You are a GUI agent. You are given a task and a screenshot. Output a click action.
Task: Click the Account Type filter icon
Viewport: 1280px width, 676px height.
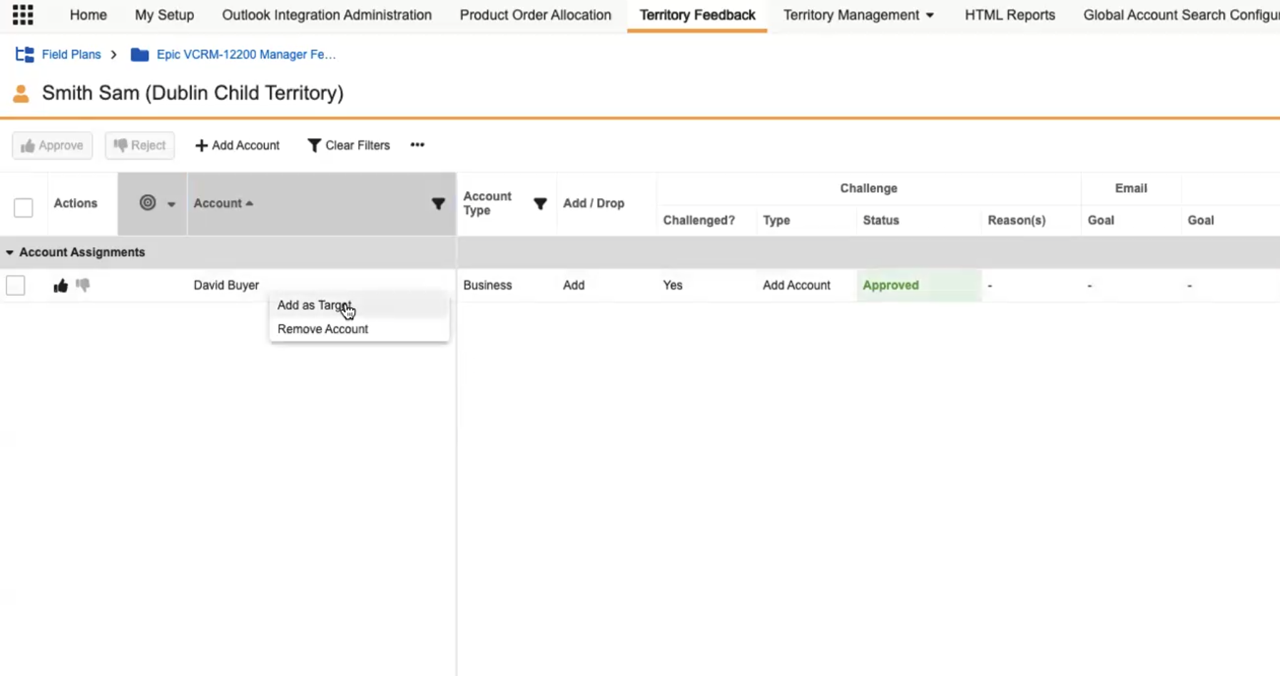pyautogui.click(x=540, y=204)
